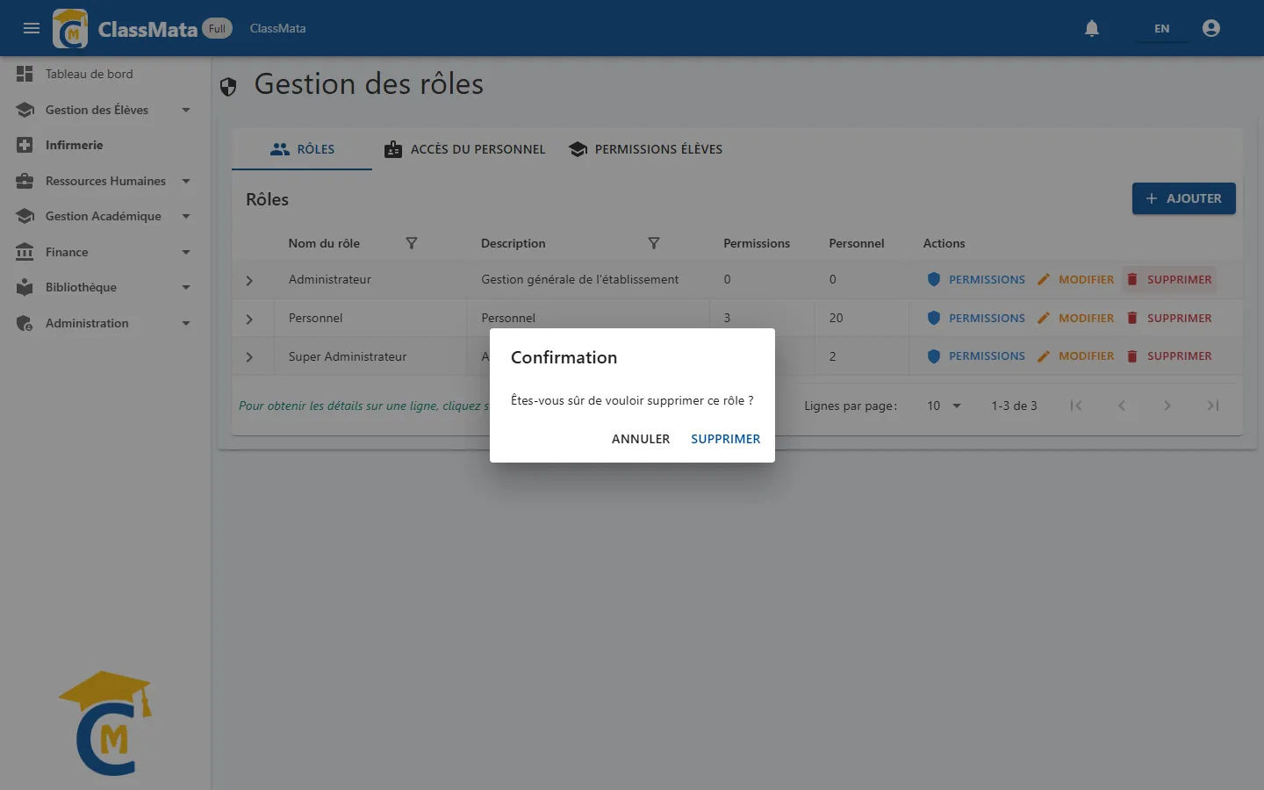Go to the last page of roles
The width and height of the screenshot is (1264, 790).
click(1213, 406)
